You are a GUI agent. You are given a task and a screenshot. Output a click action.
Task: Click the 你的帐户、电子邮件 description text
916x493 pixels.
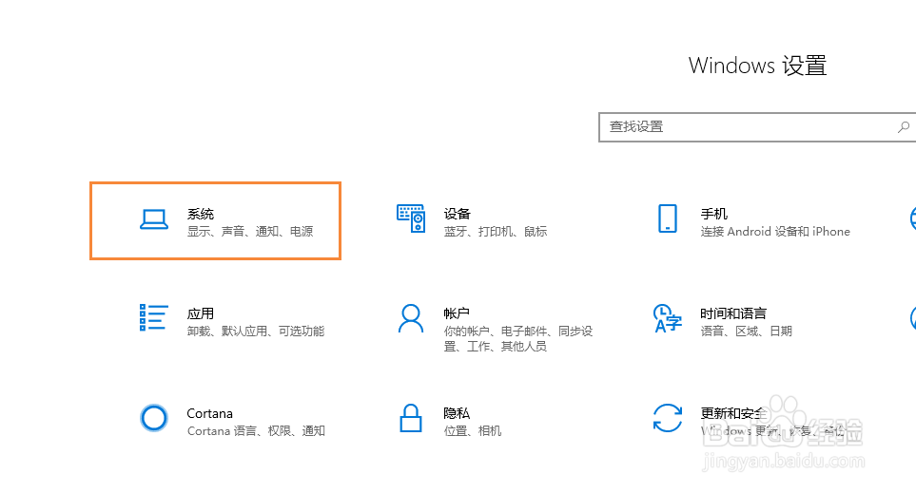click(x=518, y=339)
